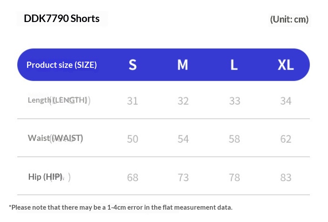Viewport: 328px width, 222px height.
Task: Click the Waist (WAIST) row label
Action: click(56, 138)
